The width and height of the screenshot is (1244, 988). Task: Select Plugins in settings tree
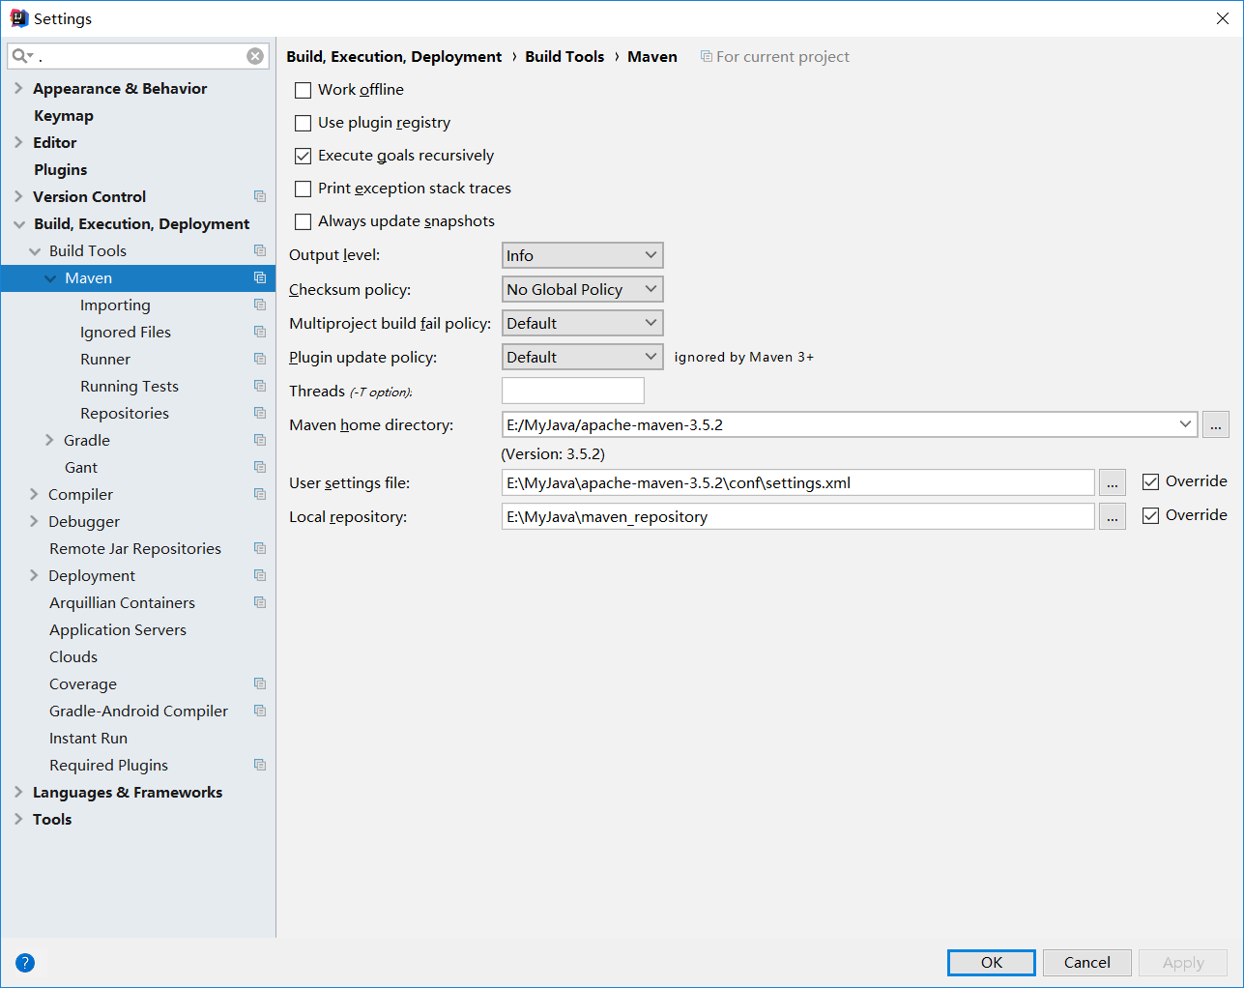(60, 169)
